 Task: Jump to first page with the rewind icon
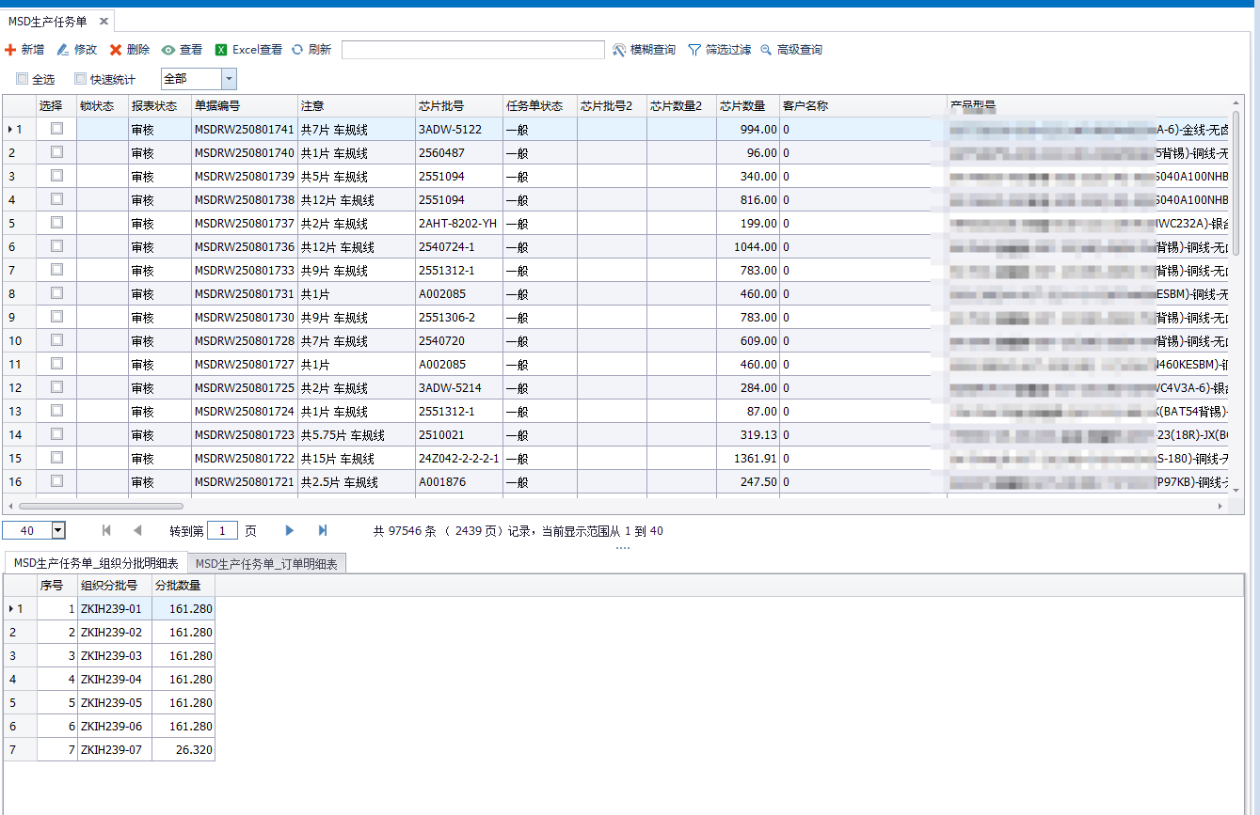[x=106, y=530]
